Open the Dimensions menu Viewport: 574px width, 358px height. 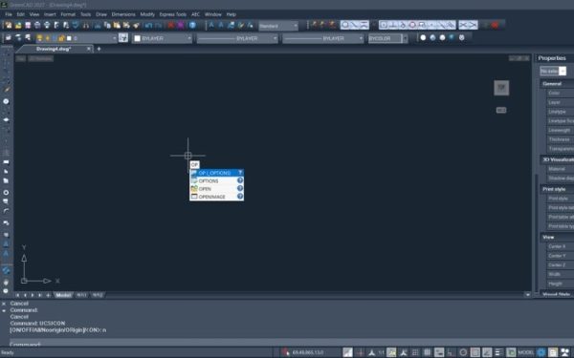click(x=123, y=14)
